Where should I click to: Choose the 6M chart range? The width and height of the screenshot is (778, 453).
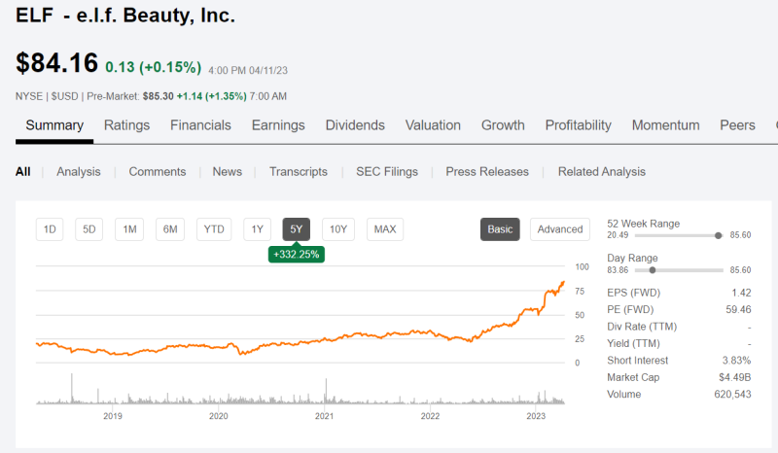(x=170, y=229)
